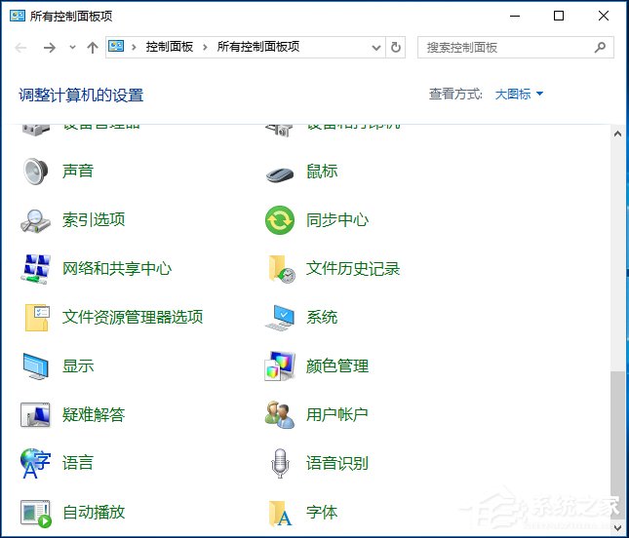Open the 文件历史记录 folder icon
This screenshot has width=629, height=538.
click(280, 269)
